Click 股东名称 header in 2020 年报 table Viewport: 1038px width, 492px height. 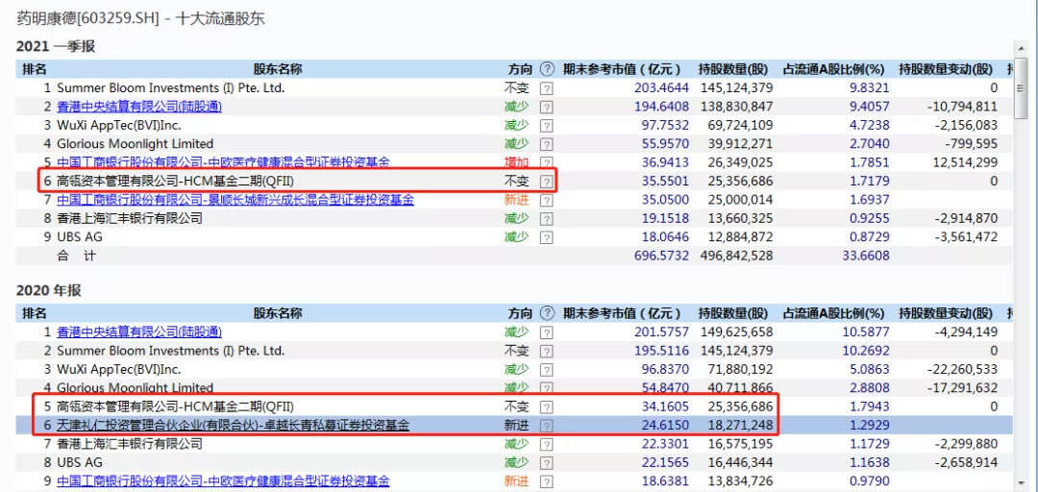(x=278, y=313)
